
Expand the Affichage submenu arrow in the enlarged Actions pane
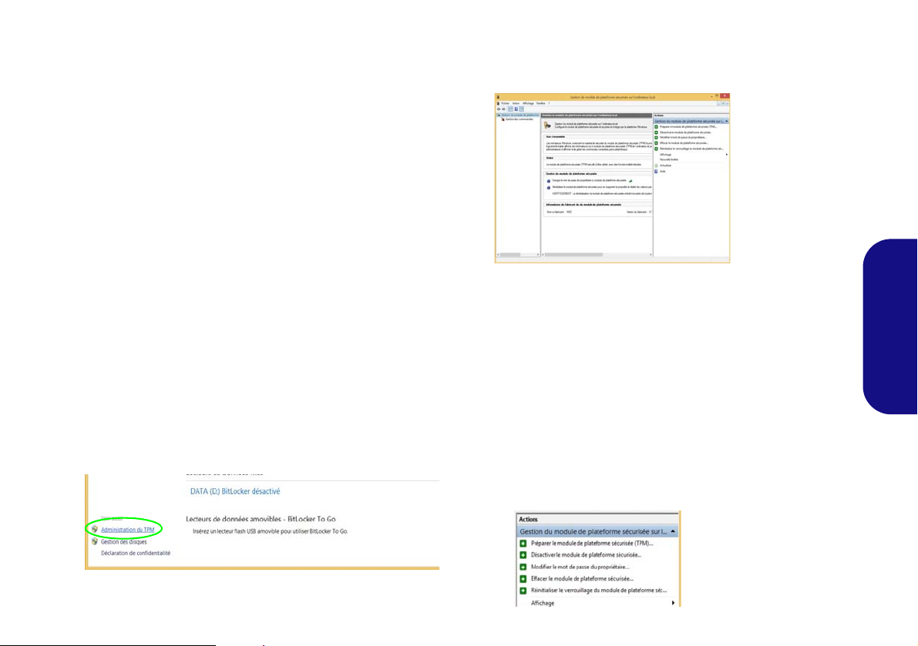(x=673, y=603)
